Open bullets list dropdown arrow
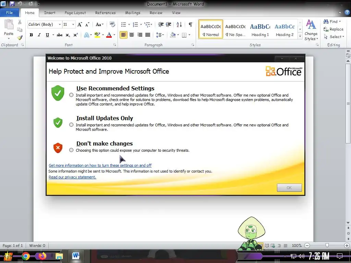351x263 pixels. pyautogui.click(x=129, y=24)
